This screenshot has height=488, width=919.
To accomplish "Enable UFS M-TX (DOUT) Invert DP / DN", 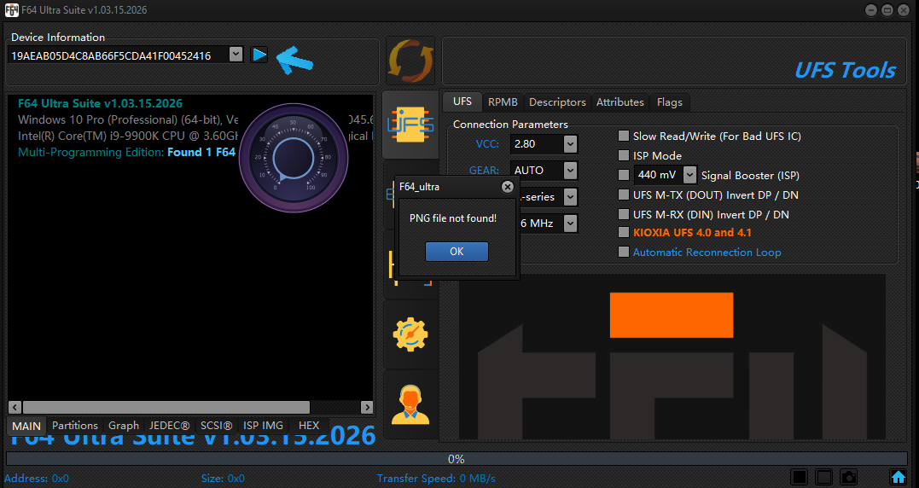I will (x=624, y=195).
